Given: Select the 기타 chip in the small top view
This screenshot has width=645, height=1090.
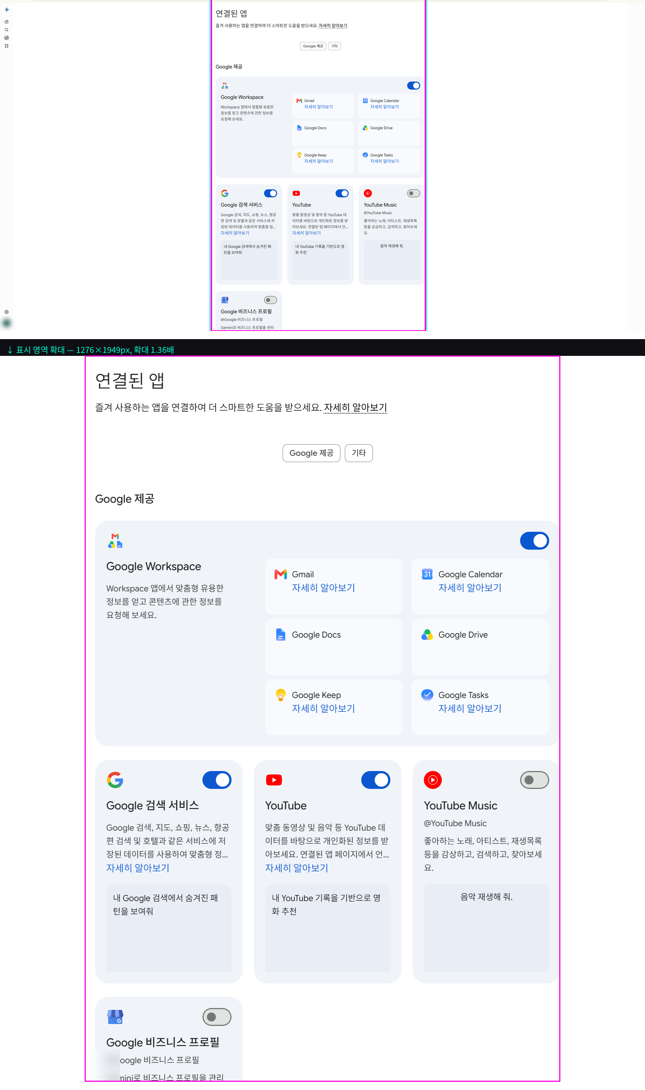Looking at the screenshot, I should tap(334, 46).
